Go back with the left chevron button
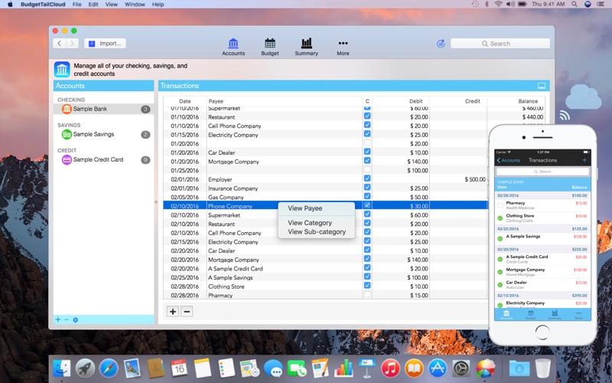This screenshot has width=612, height=383. [x=60, y=44]
